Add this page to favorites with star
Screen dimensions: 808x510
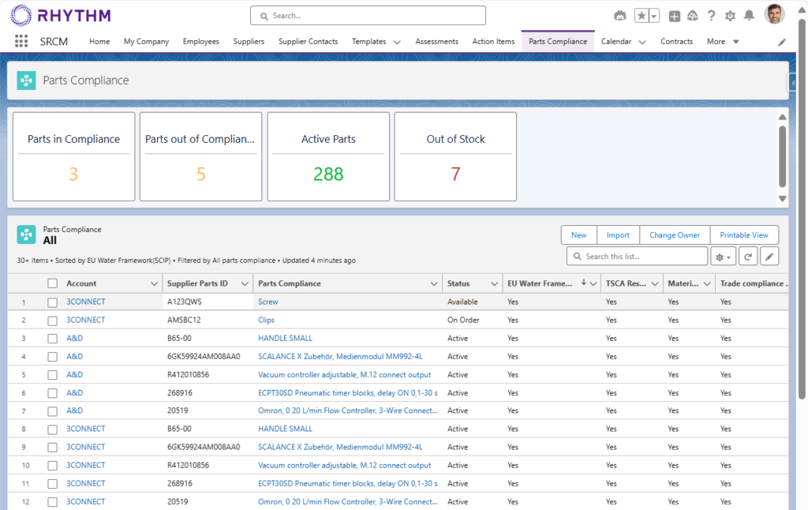(642, 16)
